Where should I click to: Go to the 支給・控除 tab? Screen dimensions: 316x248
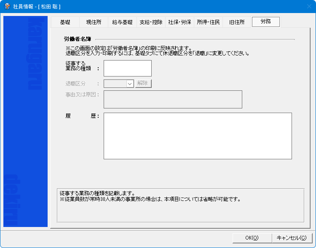[x=151, y=22]
